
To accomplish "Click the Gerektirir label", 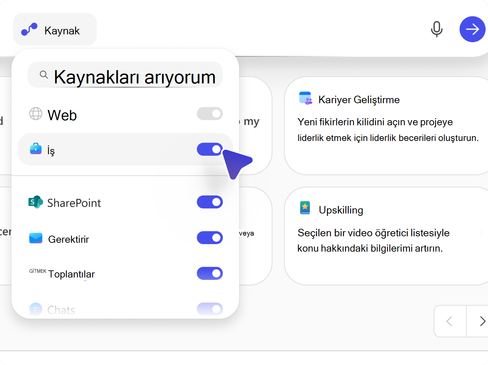I will (x=69, y=239).
